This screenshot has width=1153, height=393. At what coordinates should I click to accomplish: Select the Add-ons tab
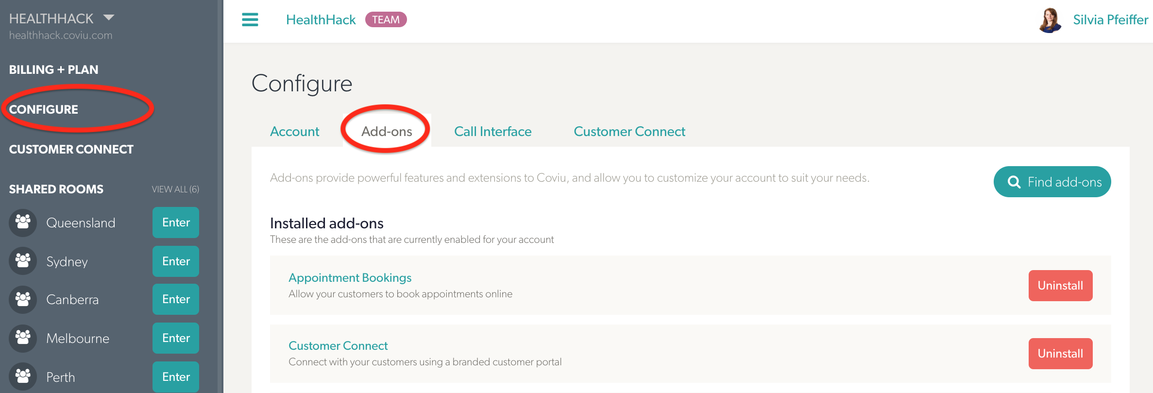click(x=387, y=132)
